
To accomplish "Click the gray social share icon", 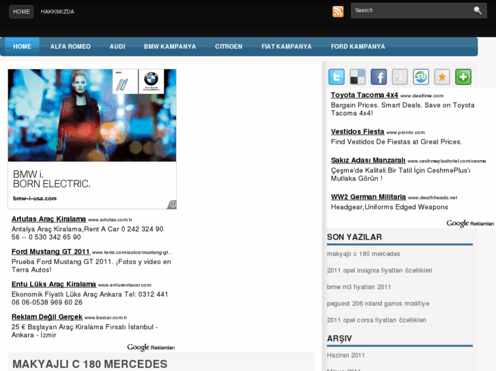I will (400, 77).
